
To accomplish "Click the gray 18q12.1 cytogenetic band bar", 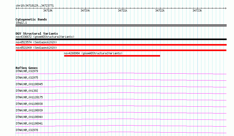I will pyautogui.click(x=121, y=25).
